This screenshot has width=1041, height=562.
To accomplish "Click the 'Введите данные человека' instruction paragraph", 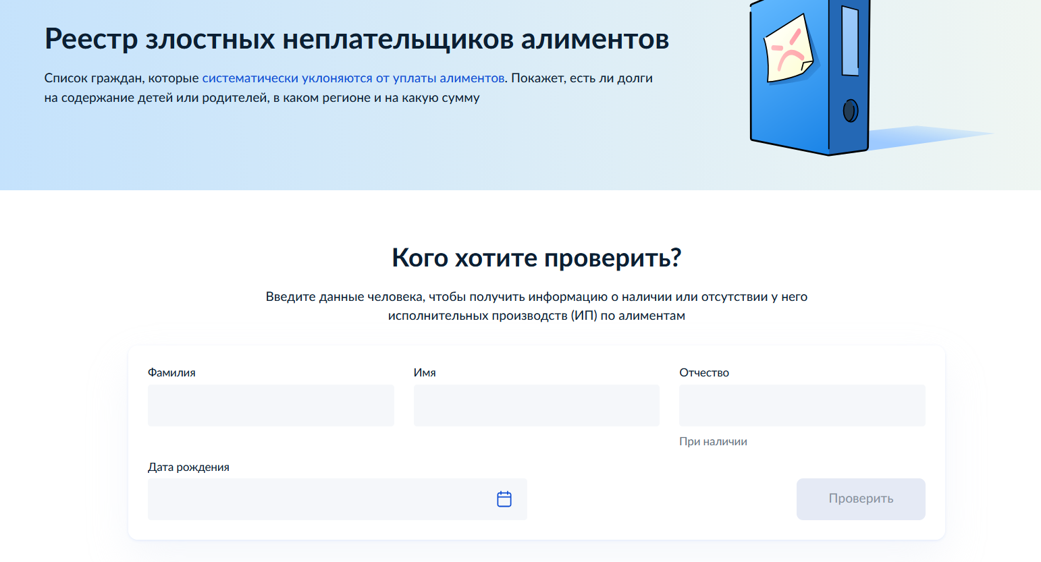I will (x=536, y=306).
